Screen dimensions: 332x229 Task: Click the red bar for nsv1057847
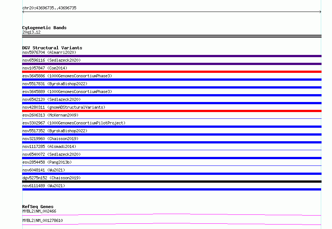tap(172, 72)
